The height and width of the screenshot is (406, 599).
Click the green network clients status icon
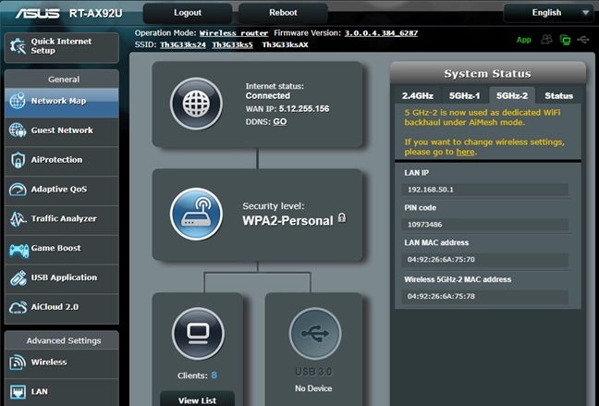coord(565,40)
